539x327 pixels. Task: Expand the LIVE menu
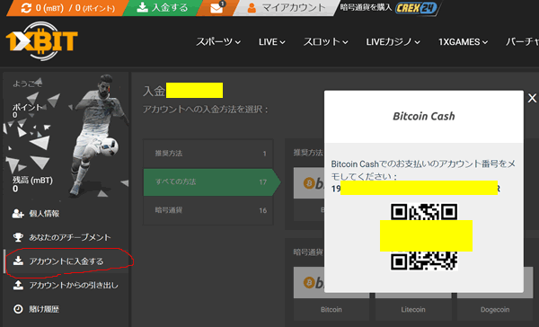272,42
